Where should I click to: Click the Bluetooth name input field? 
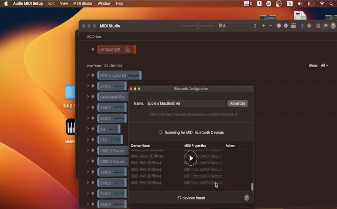click(x=186, y=103)
